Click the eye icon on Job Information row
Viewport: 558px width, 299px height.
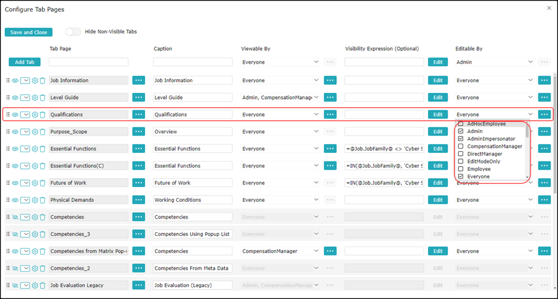point(15,80)
